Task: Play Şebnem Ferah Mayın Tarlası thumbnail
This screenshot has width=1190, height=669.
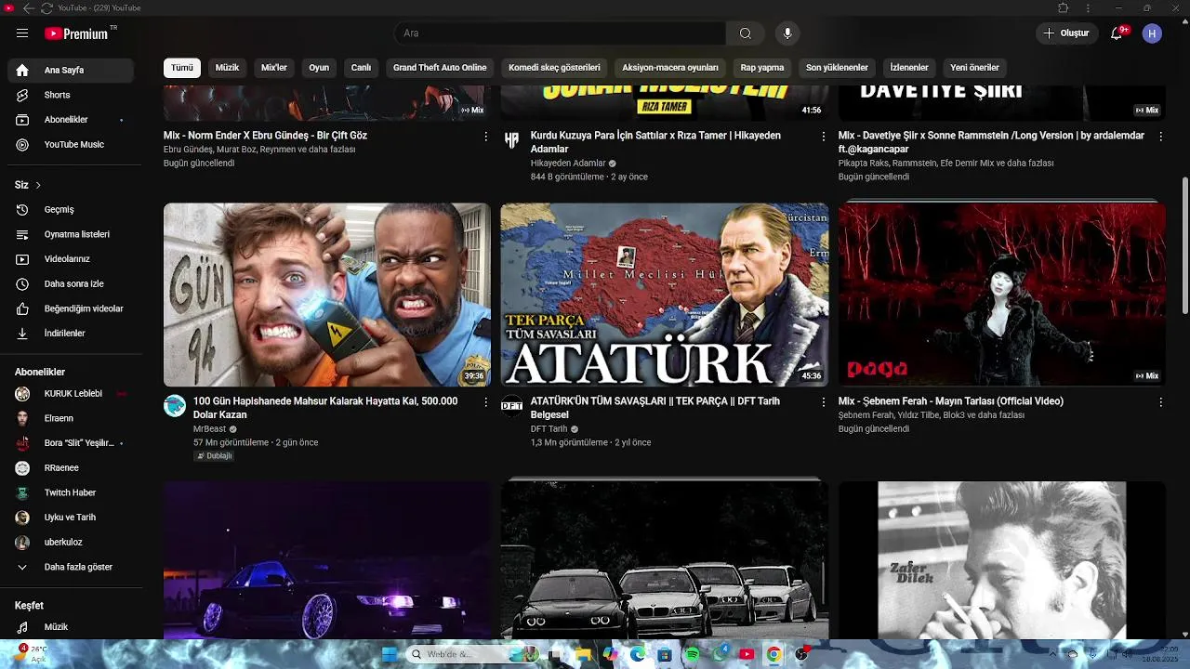Action: click(x=1002, y=295)
